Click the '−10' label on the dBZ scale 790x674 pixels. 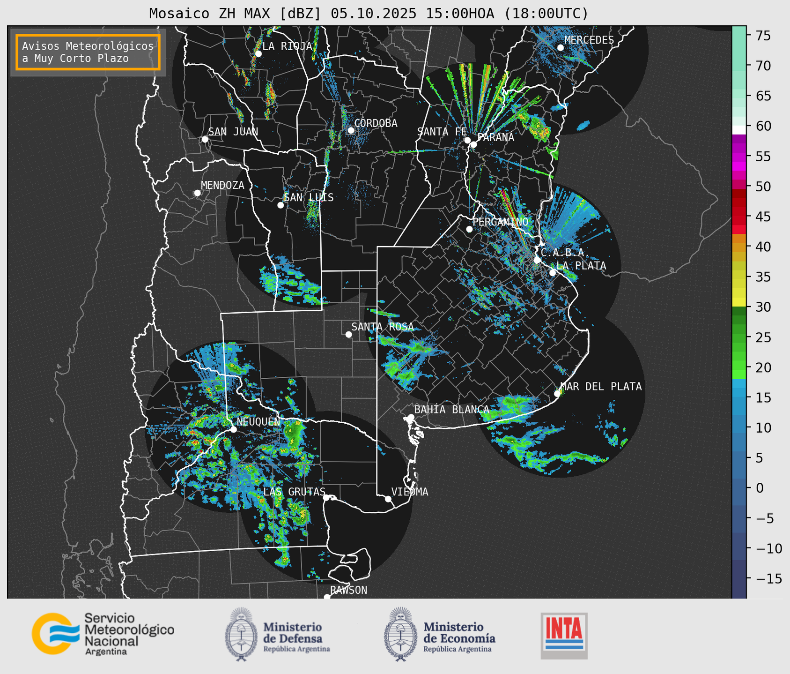768,548
